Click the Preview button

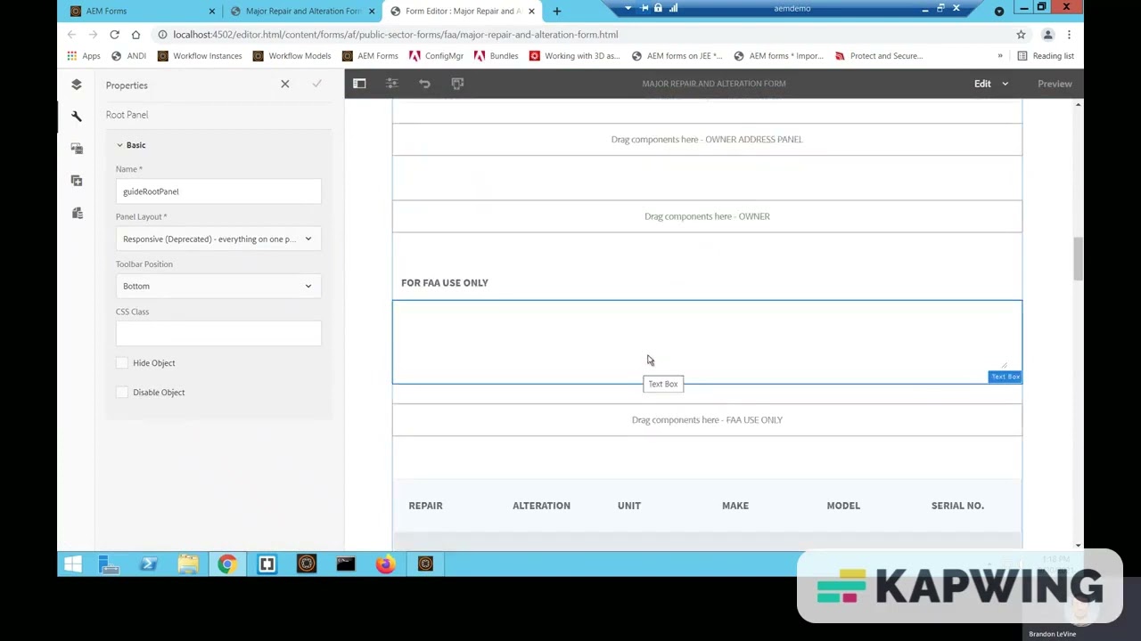[x=1055, y=84]
